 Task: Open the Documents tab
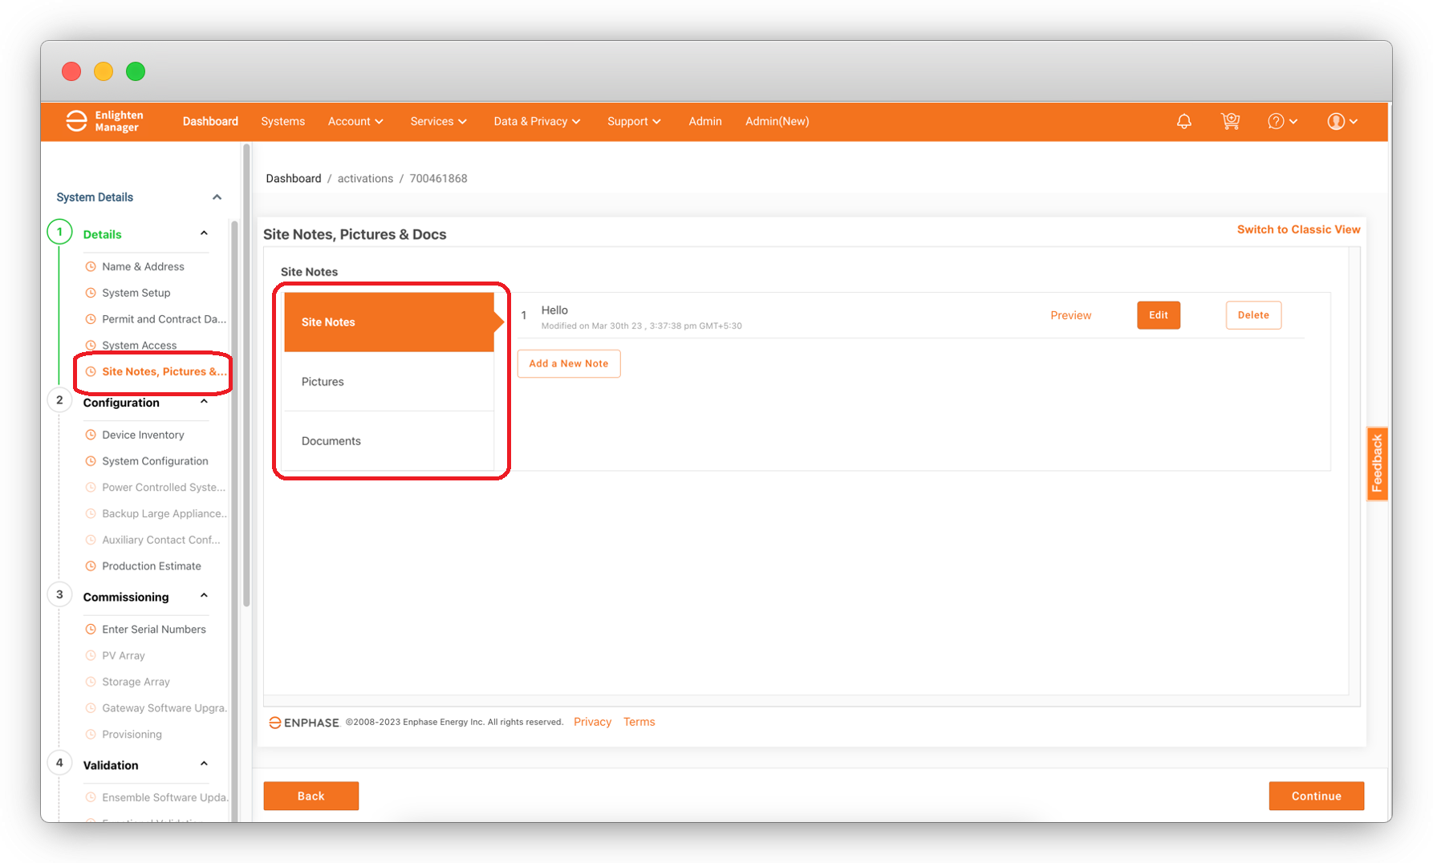tap(331, 440)
